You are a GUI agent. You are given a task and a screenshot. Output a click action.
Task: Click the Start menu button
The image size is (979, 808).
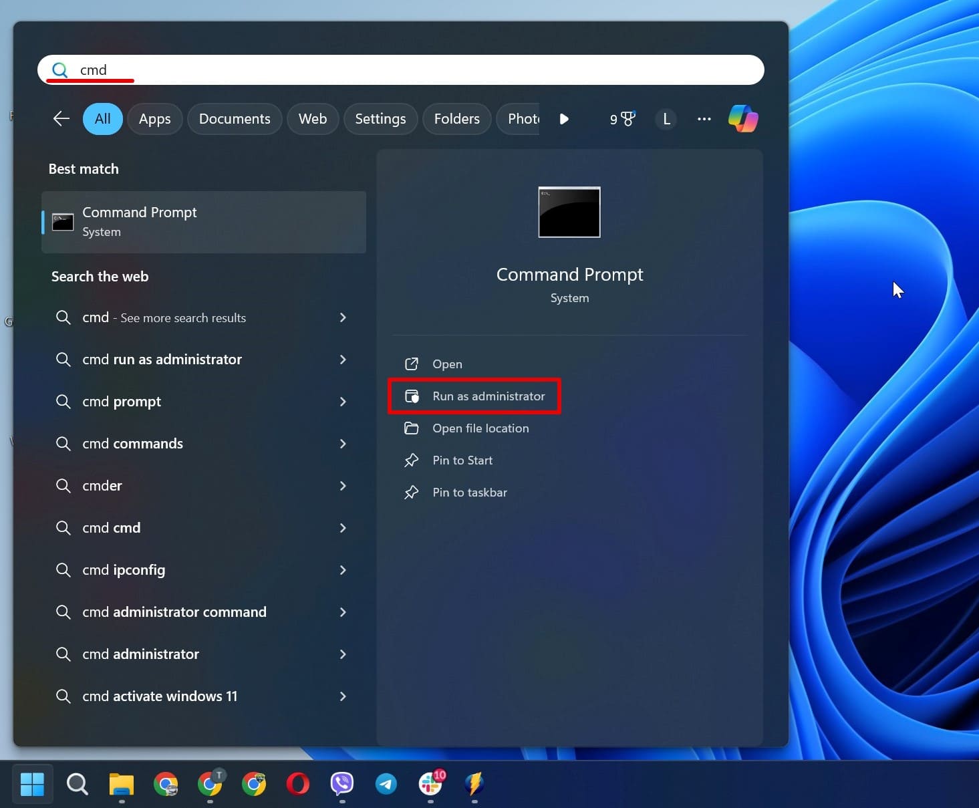32,784
